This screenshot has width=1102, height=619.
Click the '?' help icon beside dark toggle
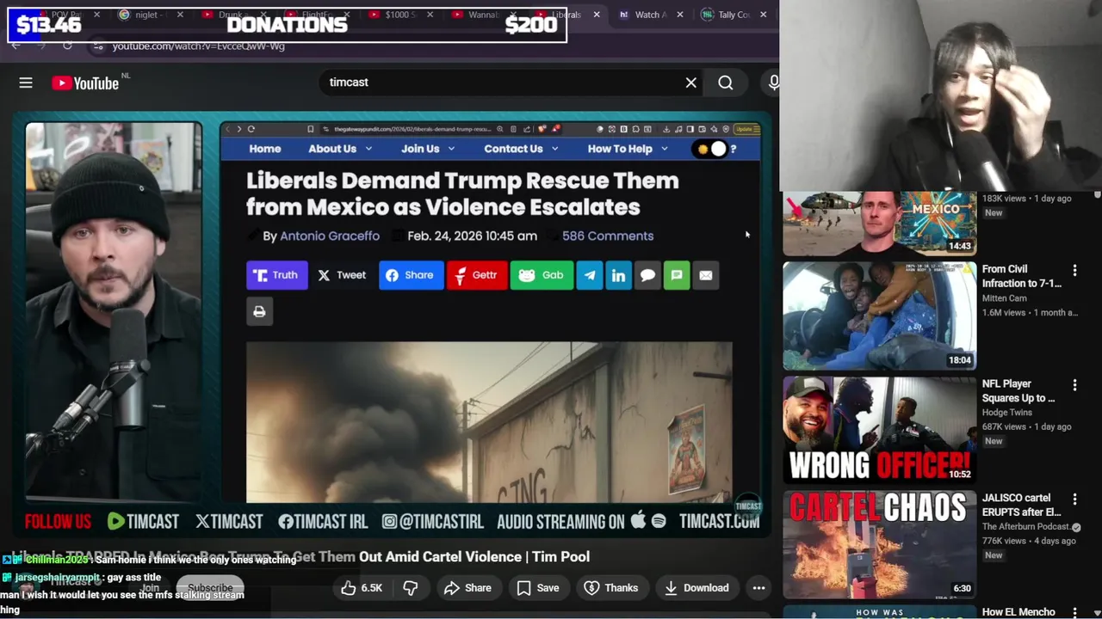point(734,149)
